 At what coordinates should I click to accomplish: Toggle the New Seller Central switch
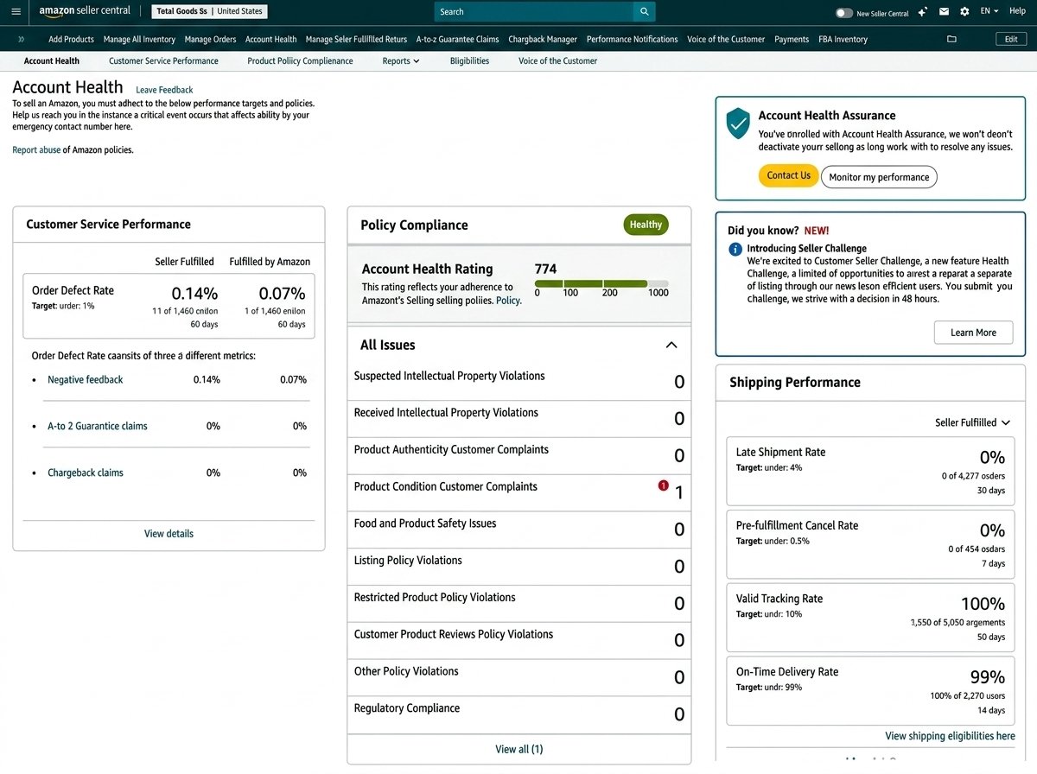click(x=844, y=13)
